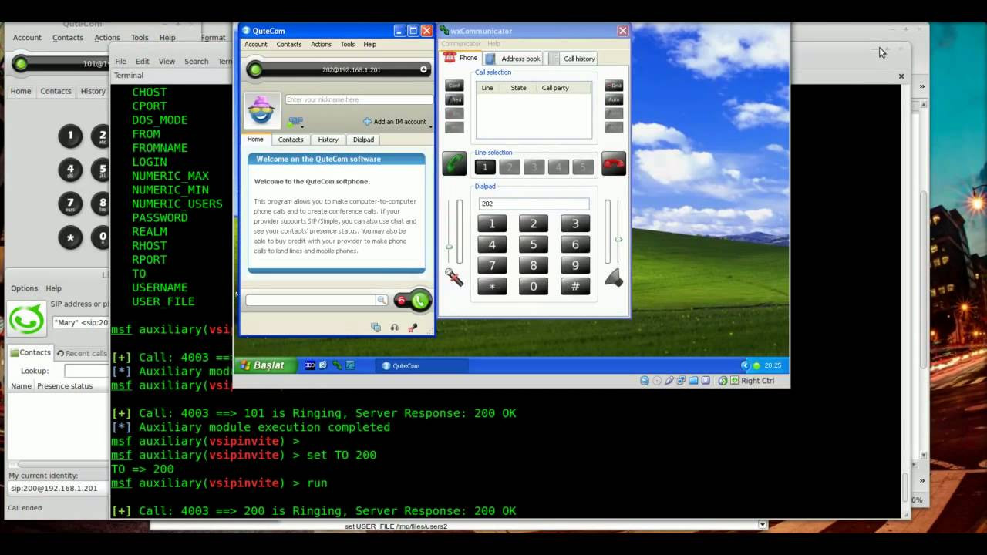Toggle the Dnd button in wxCommunicator
This screenshot has height=555, width=987.
tap(614, 85)
